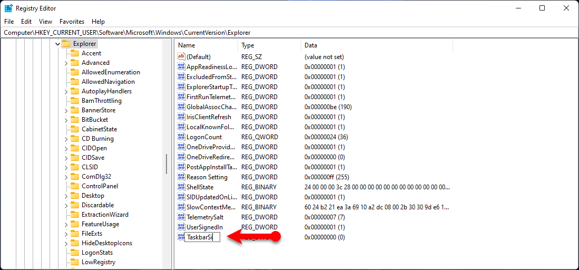Select the LowRegistry folder icon
Viewport: 579px width, 270px height.
(75, 262)
